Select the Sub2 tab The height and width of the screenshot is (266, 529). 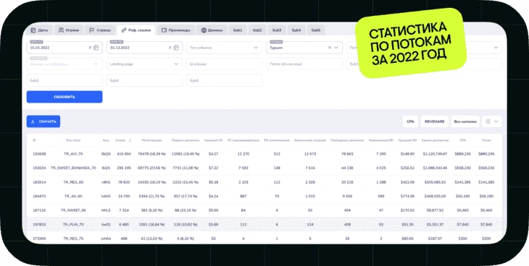257,30
